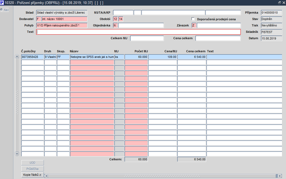
Task: Click the vertical grid scrollbar track
Action: (x=17, y=105)
